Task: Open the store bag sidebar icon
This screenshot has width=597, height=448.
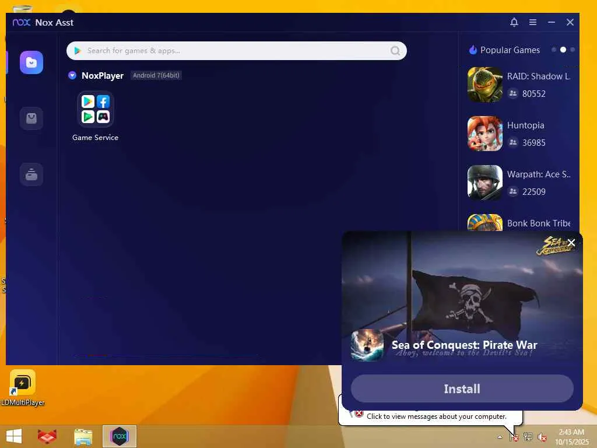Action: tap(31, 118)
